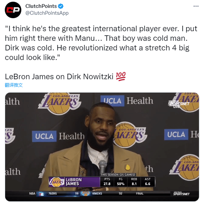Click the 76ers team logo in the score ticker
The height and width of the screenshot is (202, 200).
[x=41, y=194]
